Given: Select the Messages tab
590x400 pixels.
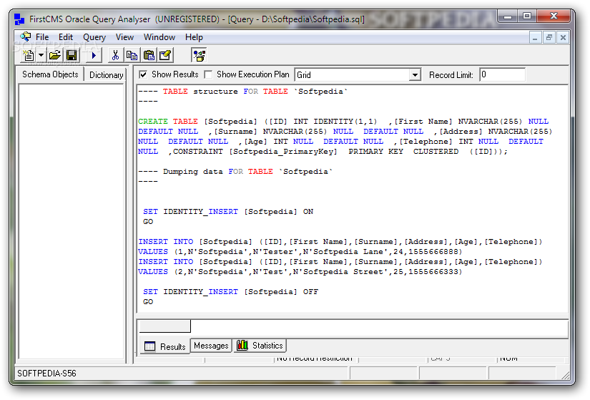Looking at the screenshot, I should (x=211, y=346).
